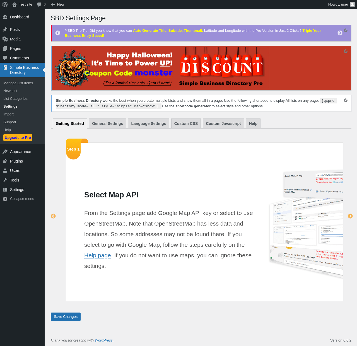Follow the Help page link
Screen dimensions: 357x346
[x=98, y=255]
